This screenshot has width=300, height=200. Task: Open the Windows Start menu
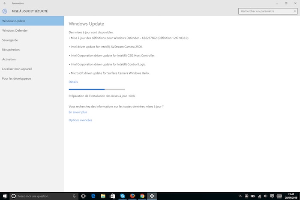click(4, 196)
